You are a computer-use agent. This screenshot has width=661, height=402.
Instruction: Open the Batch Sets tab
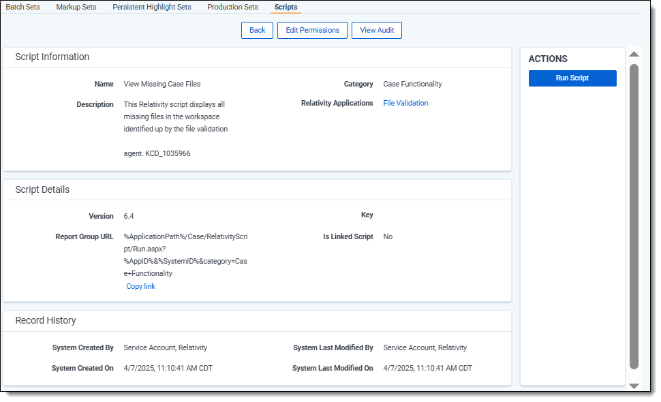coord(22,7)
